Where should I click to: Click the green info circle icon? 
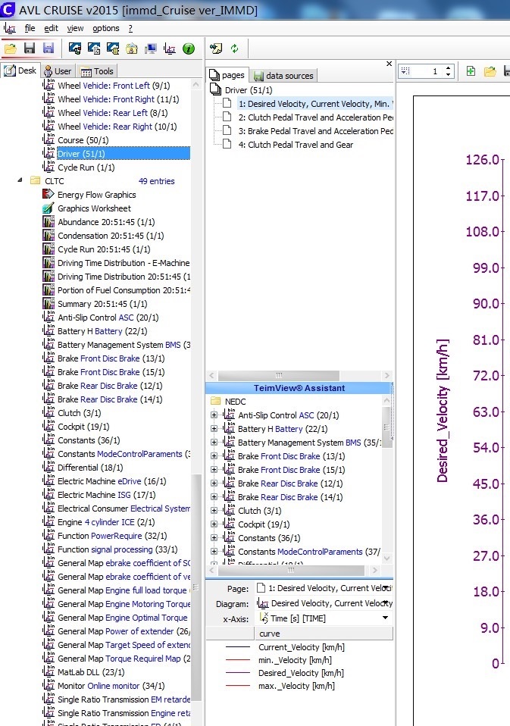coord(189,49)
